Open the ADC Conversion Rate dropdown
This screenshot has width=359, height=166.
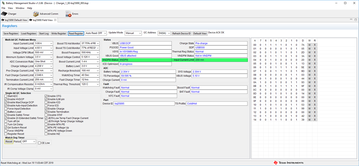43,62
